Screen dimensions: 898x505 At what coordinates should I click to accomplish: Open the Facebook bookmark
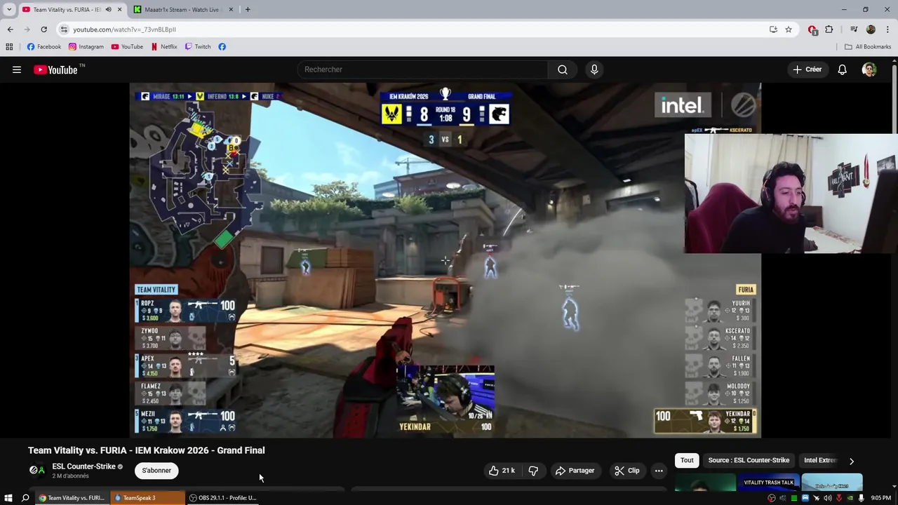coord(44,46)
